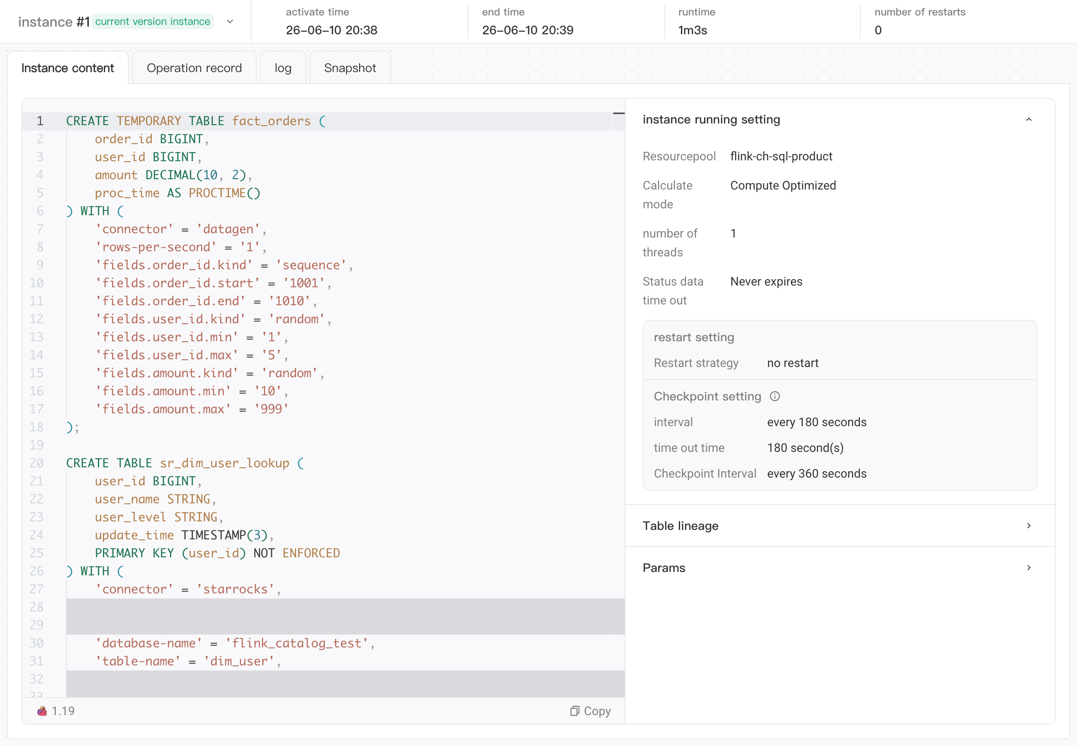Viewport: 1077px width, 746px height.
Task: Click the no restart strategy value
Action: click(793, 363)
